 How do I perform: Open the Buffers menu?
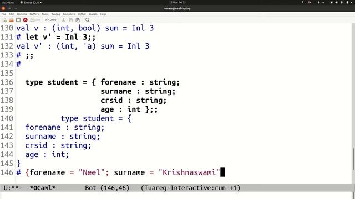click(x=34, y=14)
